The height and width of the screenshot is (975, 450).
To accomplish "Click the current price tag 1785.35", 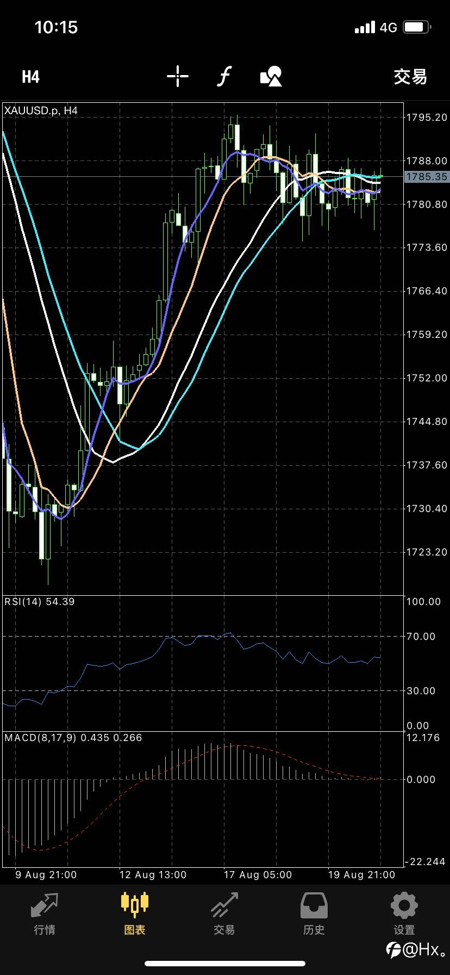I will 427,177.
